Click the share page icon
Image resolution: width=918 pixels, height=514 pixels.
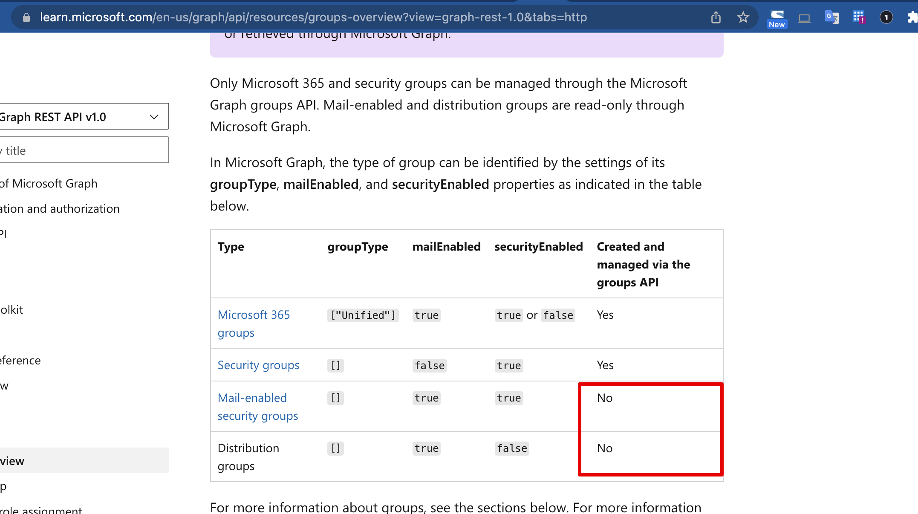(x=716, y=17)
